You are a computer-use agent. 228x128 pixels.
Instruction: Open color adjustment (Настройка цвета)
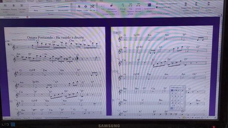164,7
